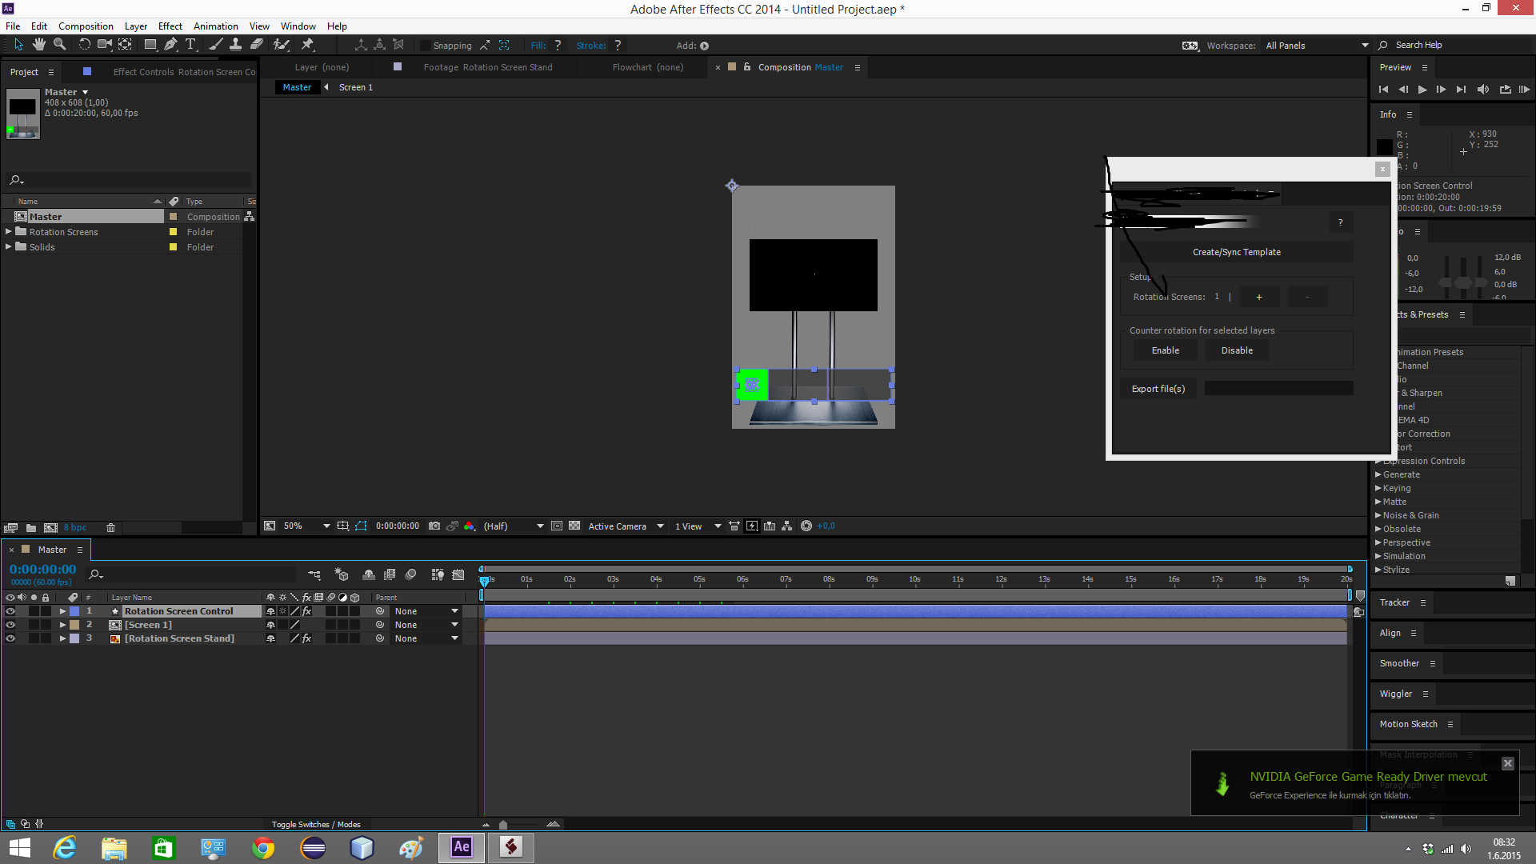Open the Active Camera view dropdown
This screenshot has height=864, width=1536.
(x=626, y=526)
